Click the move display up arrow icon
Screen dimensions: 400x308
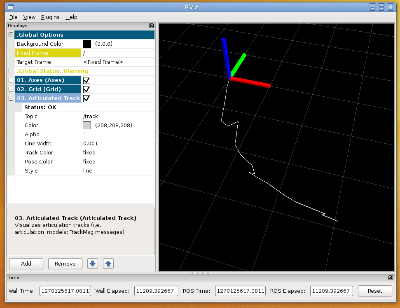tap(108, 264)
